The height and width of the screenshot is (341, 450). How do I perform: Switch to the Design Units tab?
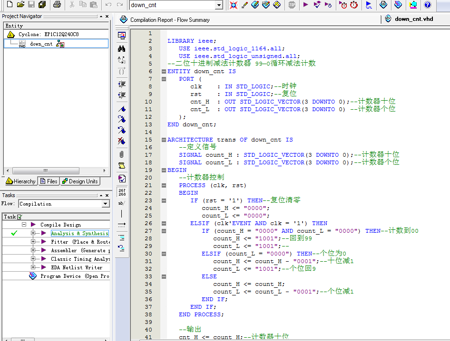[80, 181]
